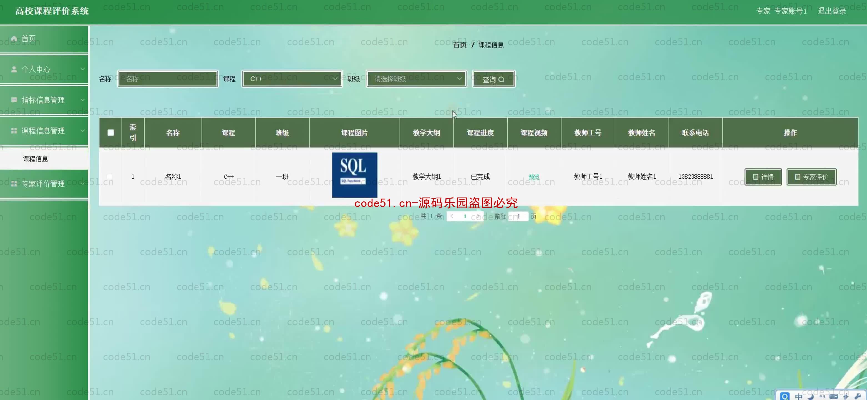Tick the checkbox for row 名称1
867x400 pixels.
[110, 177]
